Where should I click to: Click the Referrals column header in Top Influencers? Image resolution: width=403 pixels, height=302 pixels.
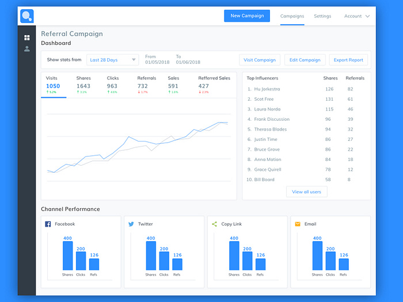coord(355,78)
